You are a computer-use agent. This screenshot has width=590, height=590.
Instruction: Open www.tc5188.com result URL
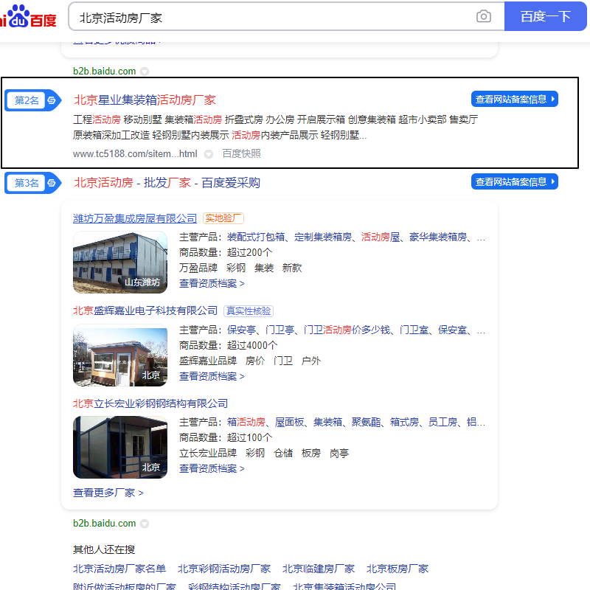click(135, 153)
